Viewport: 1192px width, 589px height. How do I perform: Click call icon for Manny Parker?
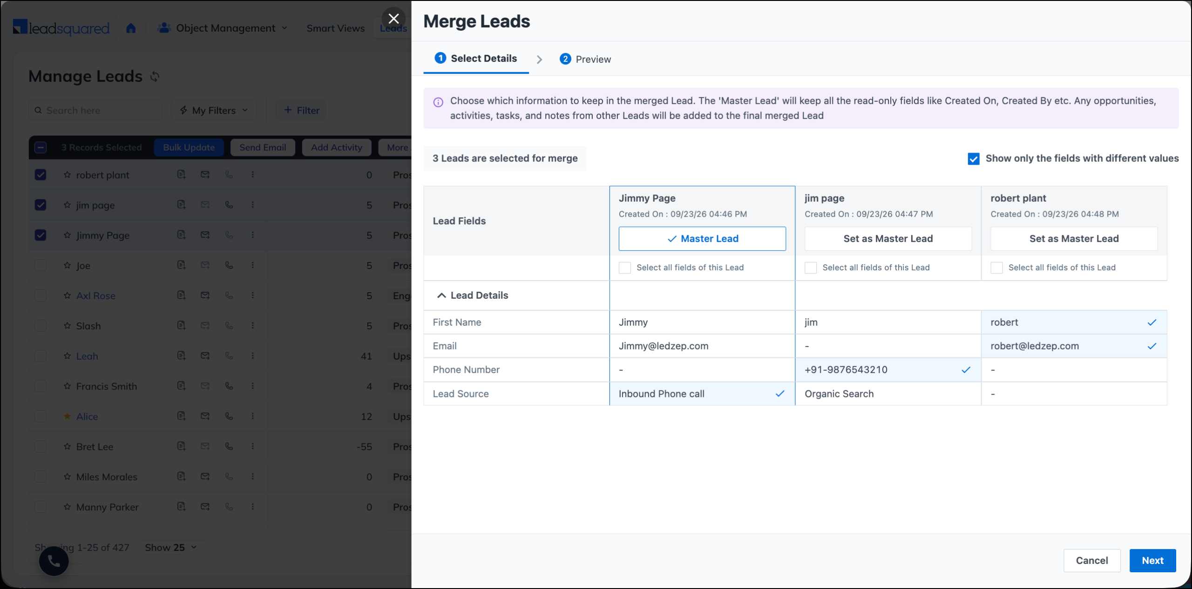click(x=229, y=507)
